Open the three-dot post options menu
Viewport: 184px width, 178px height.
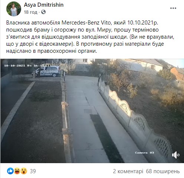[x=173, y=8]
